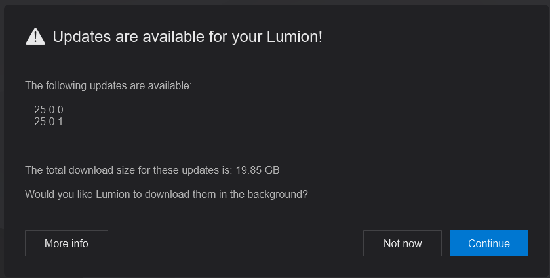Image resolution: width=550 pixels, height=278 pixels.
Task: Click the horizontal divider under the title
Action: 277,68
